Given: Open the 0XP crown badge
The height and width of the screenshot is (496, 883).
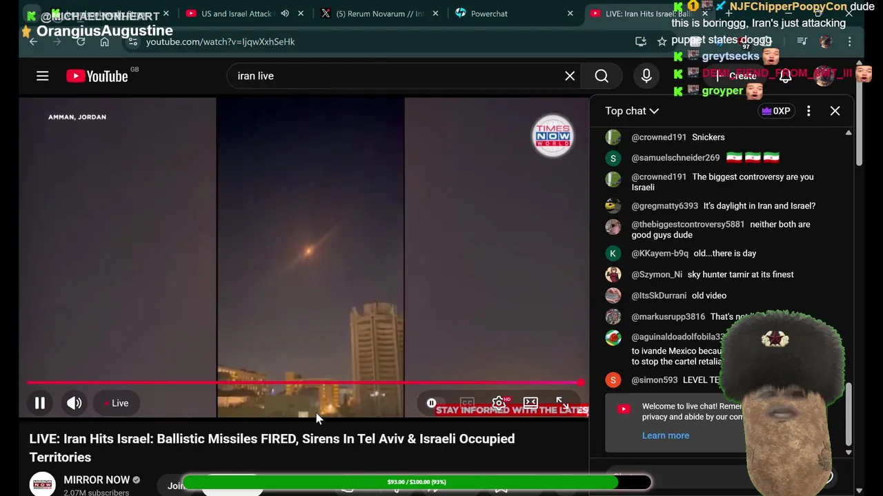Looking at the screenshot, I should pyautogui.click(x=775, y=111).
